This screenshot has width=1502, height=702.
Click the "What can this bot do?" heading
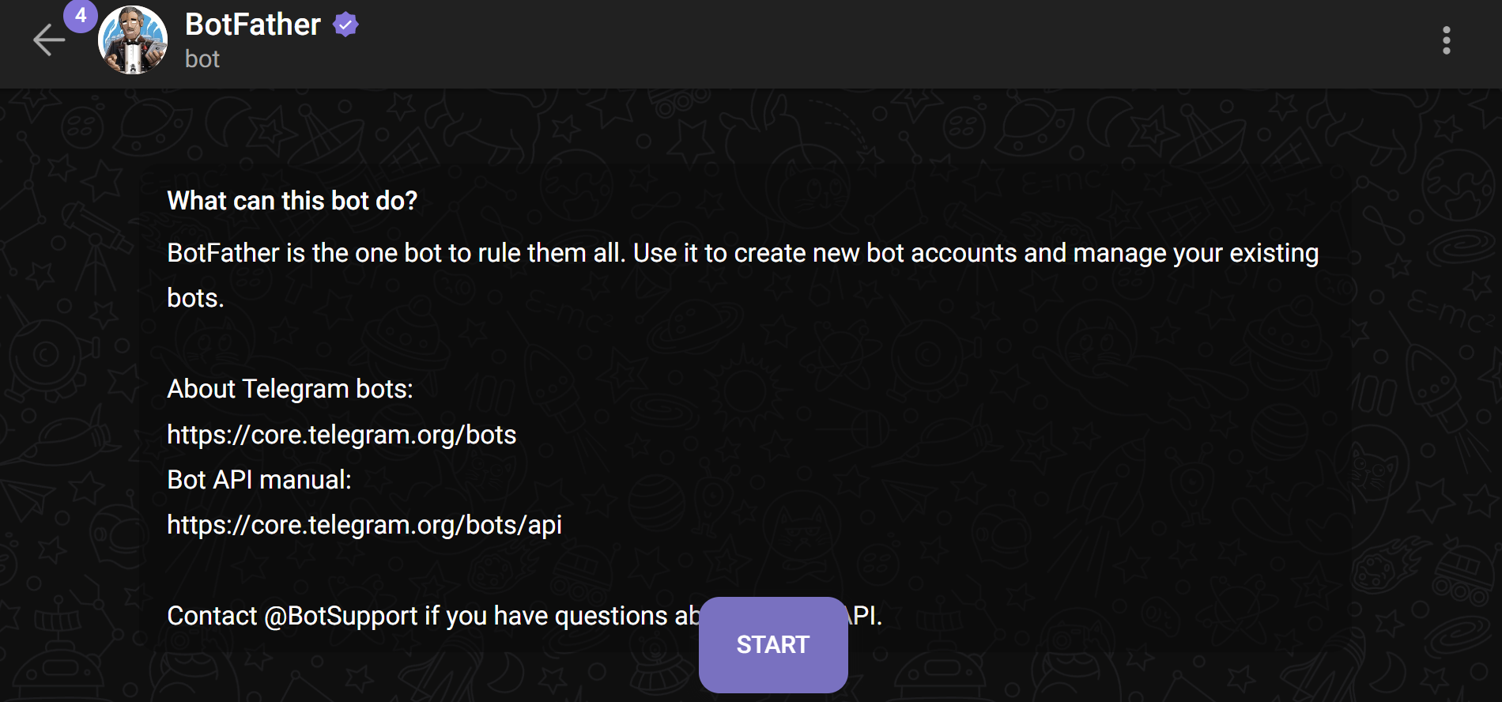point(292,201)
